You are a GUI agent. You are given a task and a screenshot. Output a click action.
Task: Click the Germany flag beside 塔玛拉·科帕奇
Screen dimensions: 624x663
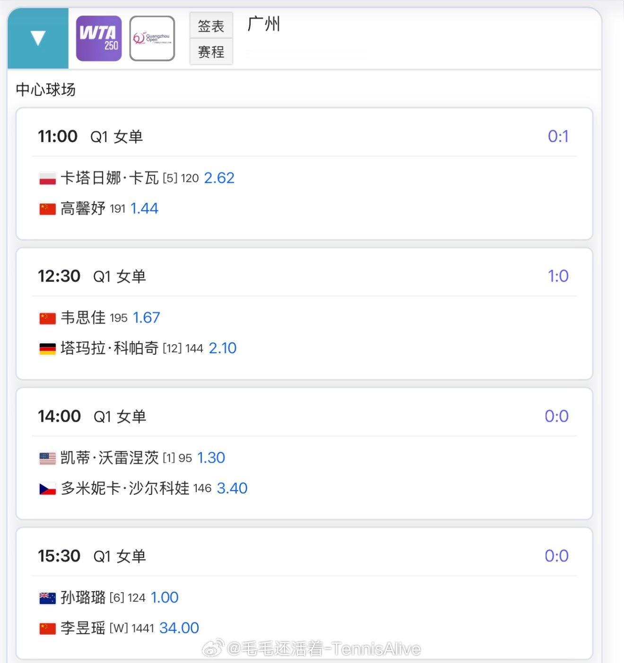pos(47,348)
